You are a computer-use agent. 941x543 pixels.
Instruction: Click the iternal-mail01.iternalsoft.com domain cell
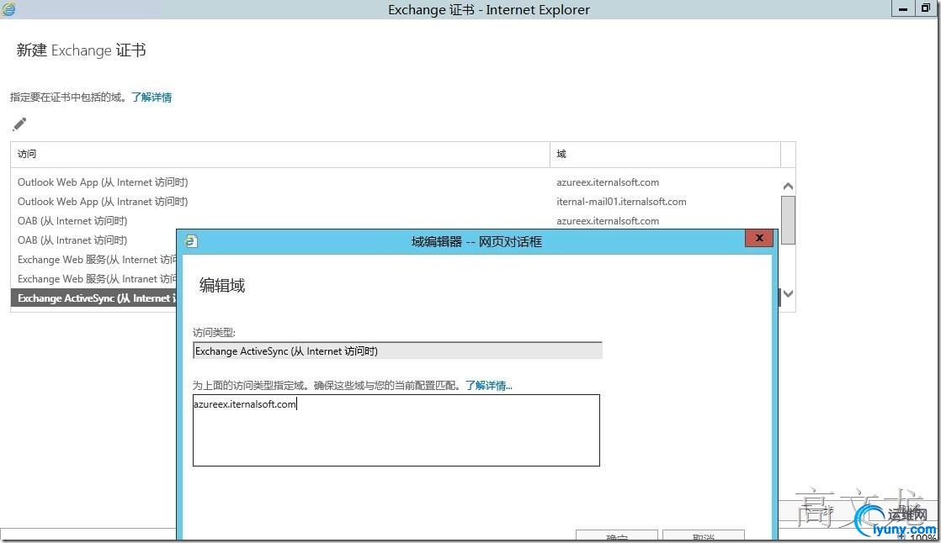coord(621,202)
